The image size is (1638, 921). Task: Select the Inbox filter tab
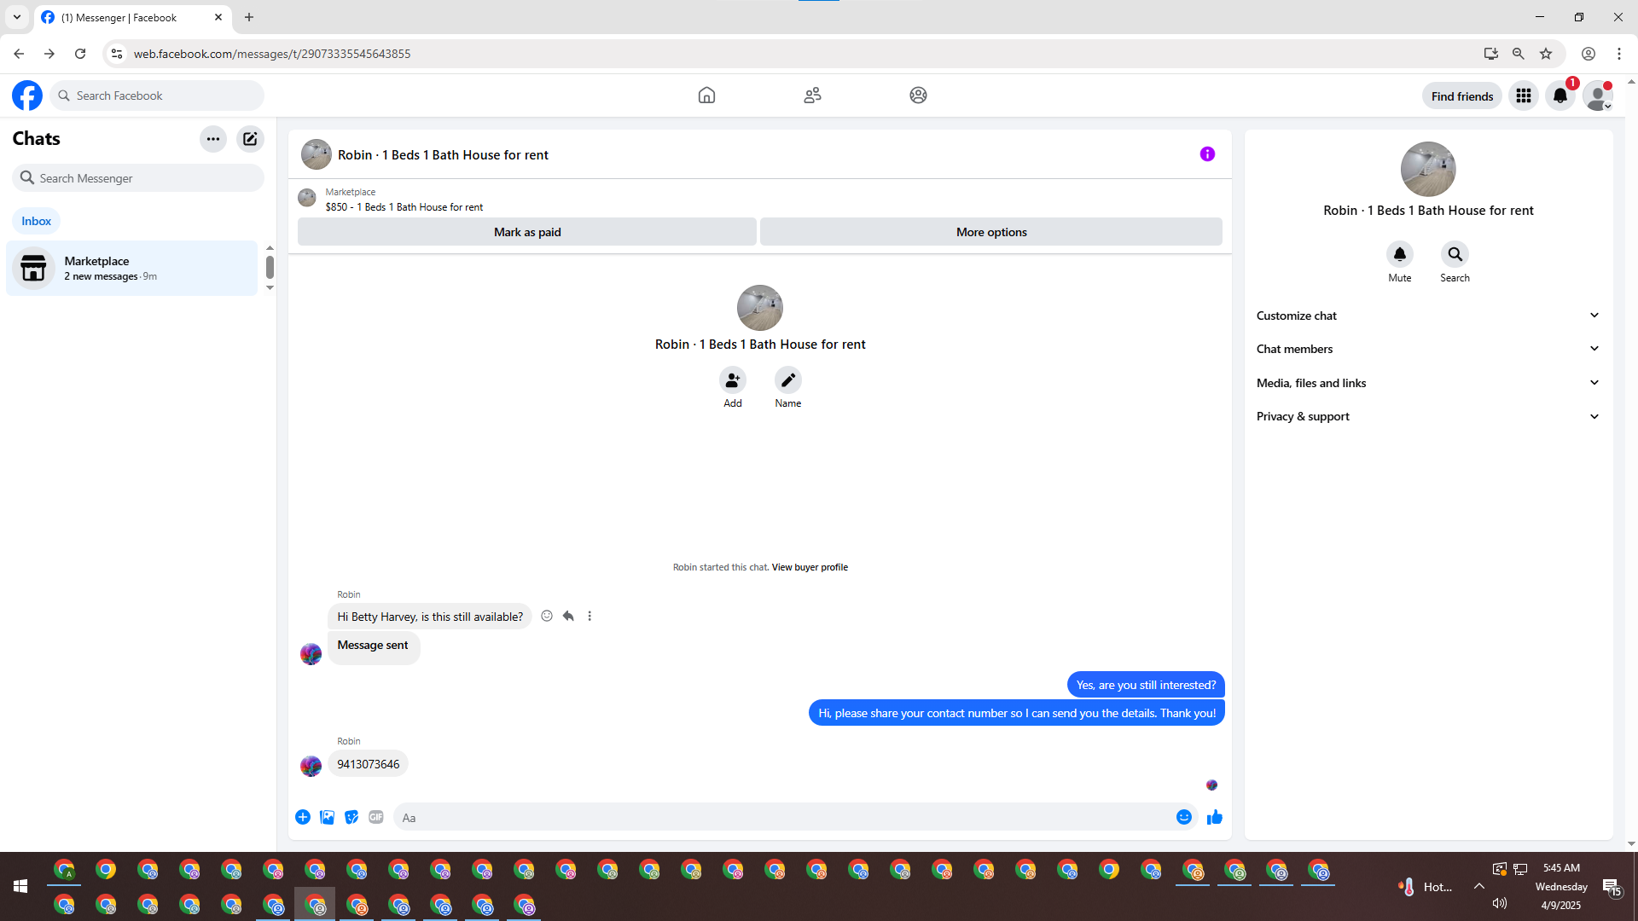point(36,221)
